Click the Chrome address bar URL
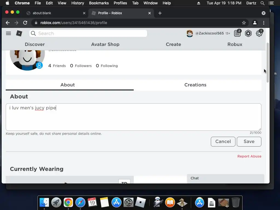The image size is (280, 210). point(74,23)
